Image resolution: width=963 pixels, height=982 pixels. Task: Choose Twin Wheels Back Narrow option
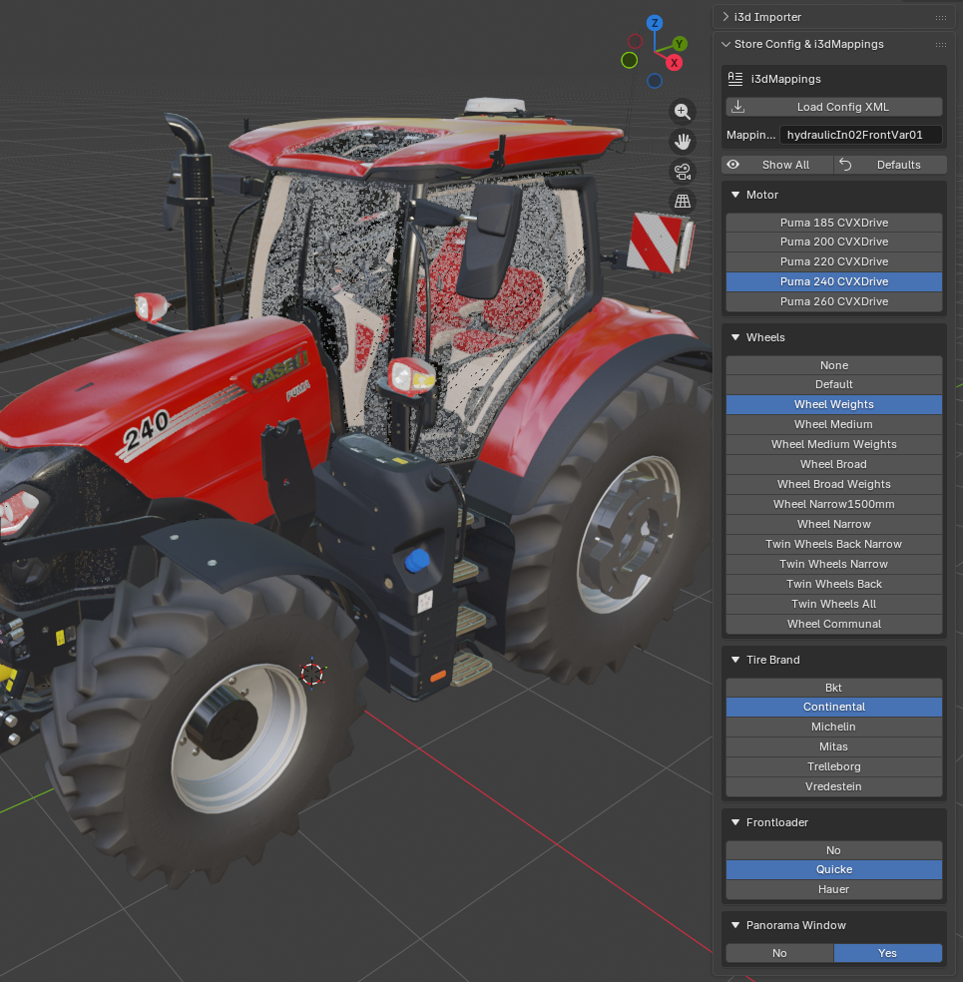tap(834, 544)
